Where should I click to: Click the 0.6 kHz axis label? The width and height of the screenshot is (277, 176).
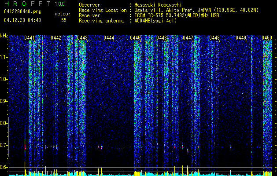(4, 167)
